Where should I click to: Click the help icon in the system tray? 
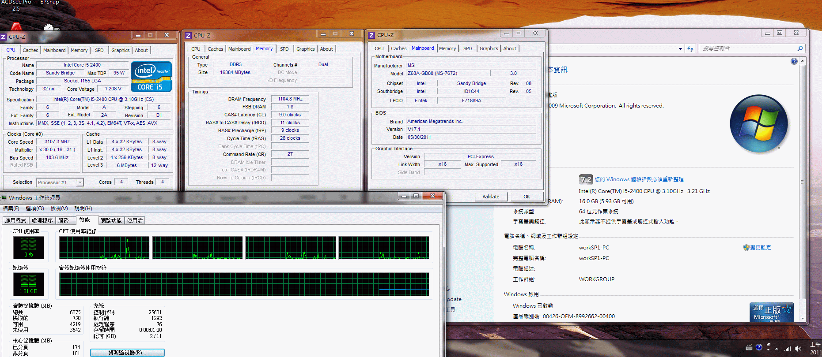(759, 348)
